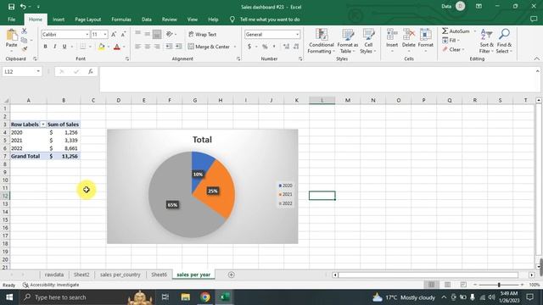Open the General number format dropdown

coord(297,34)
